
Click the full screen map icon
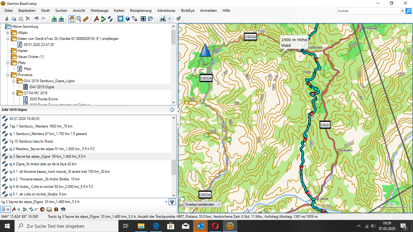(x=143, y=19)
